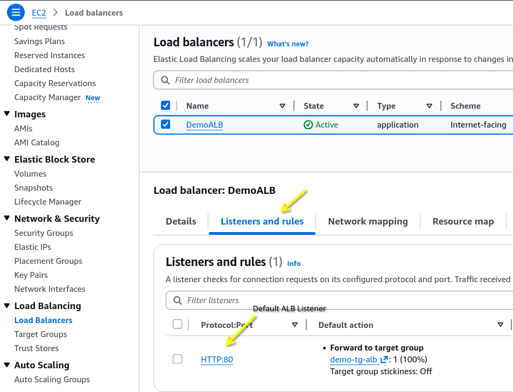Check the HTTP:80 listener checkbox
513x392 pixels.
[177, 359]
